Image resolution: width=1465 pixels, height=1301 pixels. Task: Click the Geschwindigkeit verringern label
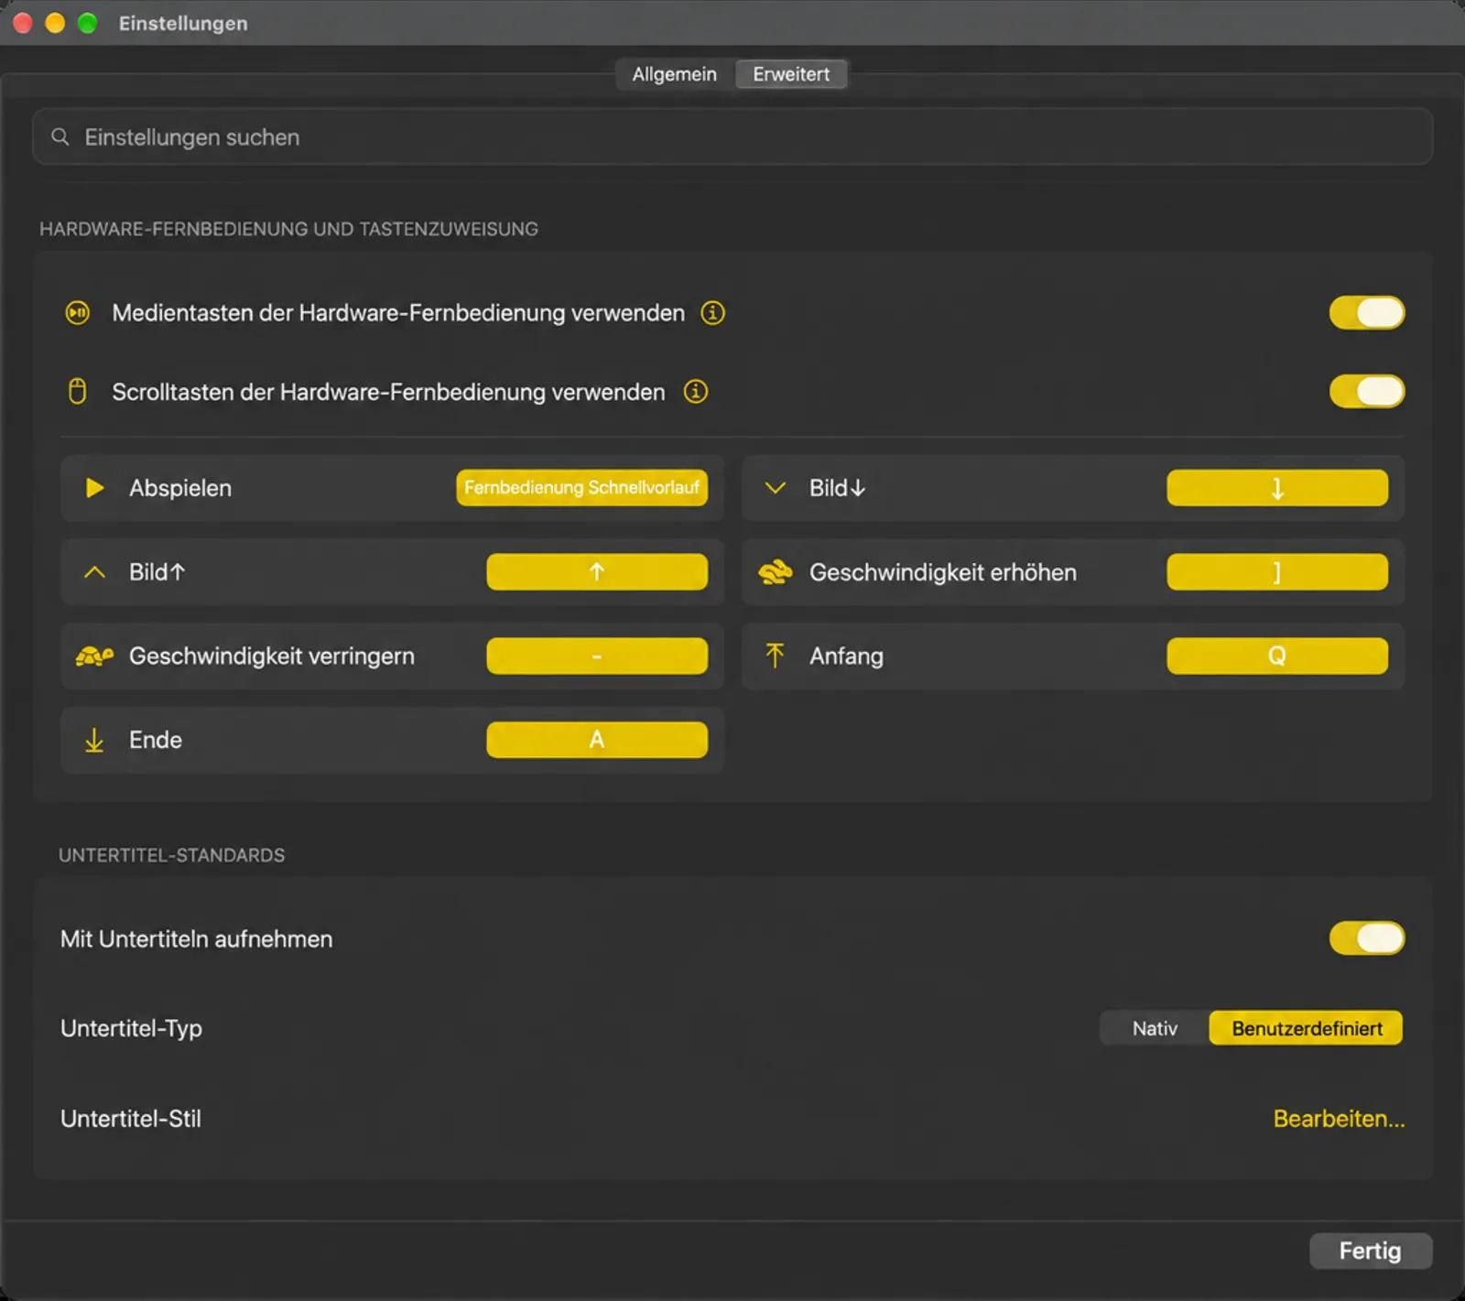pyautogui.click(x=272, y=656)
